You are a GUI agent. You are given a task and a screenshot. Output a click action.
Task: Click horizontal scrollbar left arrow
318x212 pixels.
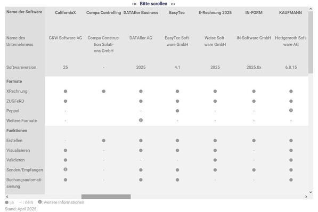(x=7, y=197)
